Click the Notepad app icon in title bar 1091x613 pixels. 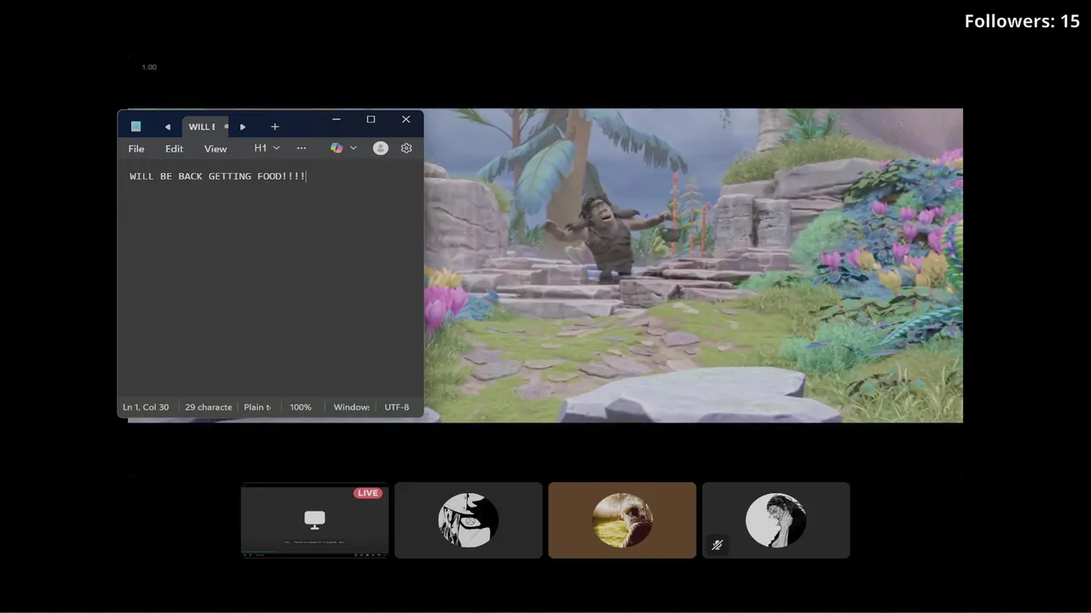[x=136, y=126]
